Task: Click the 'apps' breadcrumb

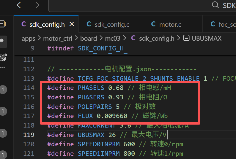Action: (28, 39)
